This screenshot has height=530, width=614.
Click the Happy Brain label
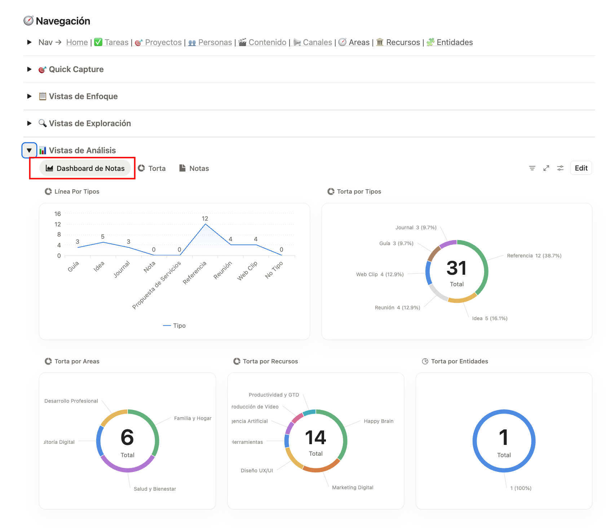[x=379, y=421]
